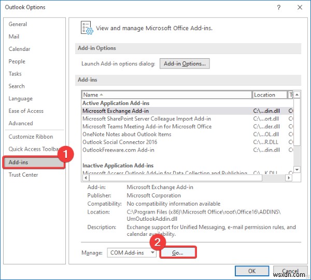Image resolution: width=311 pixels, height=280 pixels.
Task: Click the add-ins list horizontal scrollbar thumb
Action: tap(176, 178)
